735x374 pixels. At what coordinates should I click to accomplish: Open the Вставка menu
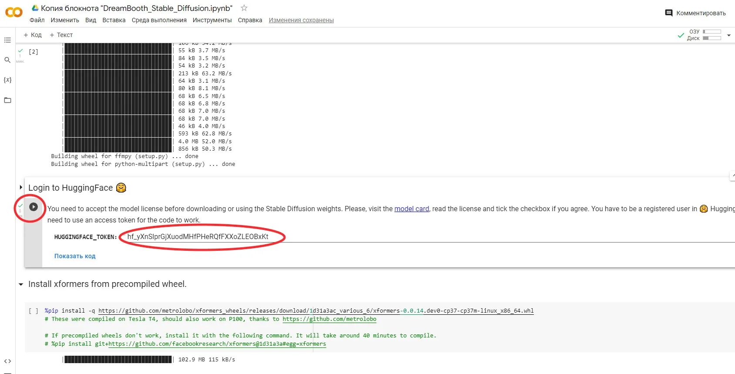[x=114, y=20]
